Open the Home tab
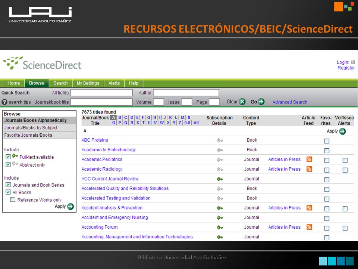 13,83
